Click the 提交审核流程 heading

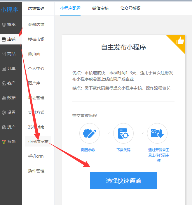[x=85, y=116]
